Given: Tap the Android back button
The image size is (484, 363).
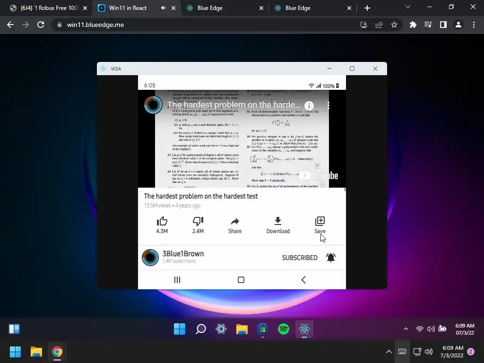Looking at the screenshot, I should (303, 280).
